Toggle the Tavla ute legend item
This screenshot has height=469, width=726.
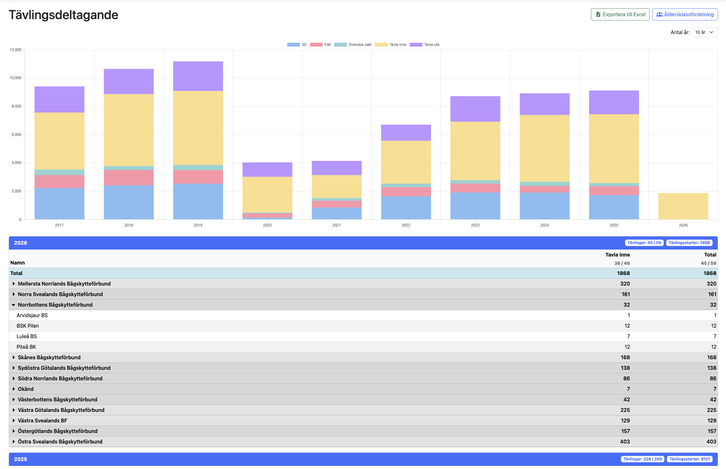[416, 45]
